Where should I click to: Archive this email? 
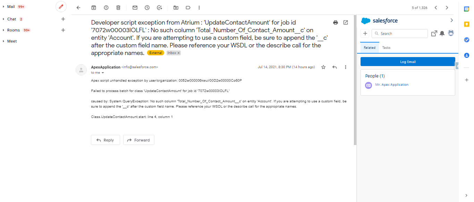tap(94, 7)
